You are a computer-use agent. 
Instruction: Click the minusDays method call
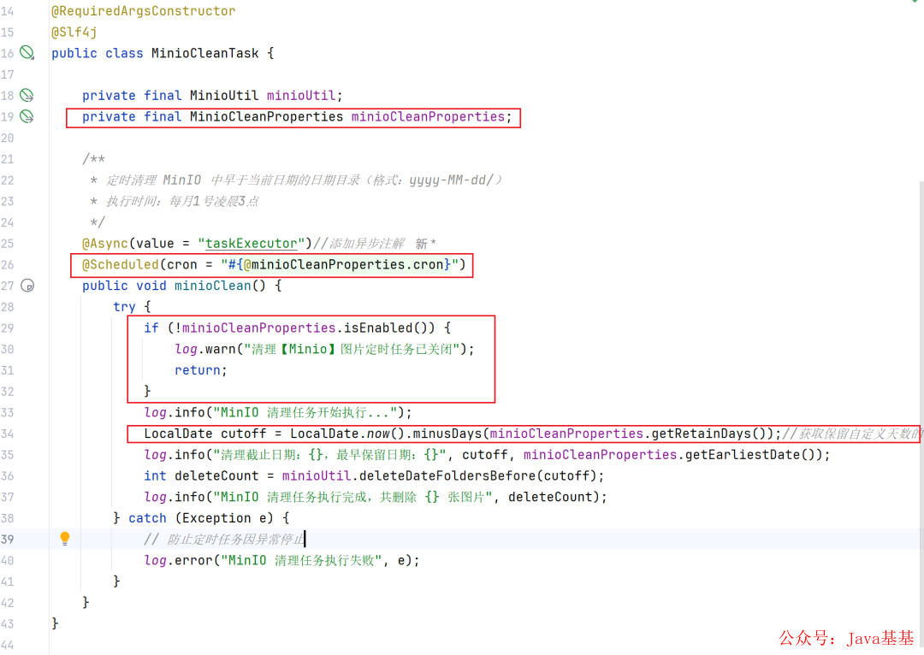click(x=447, y=434)
